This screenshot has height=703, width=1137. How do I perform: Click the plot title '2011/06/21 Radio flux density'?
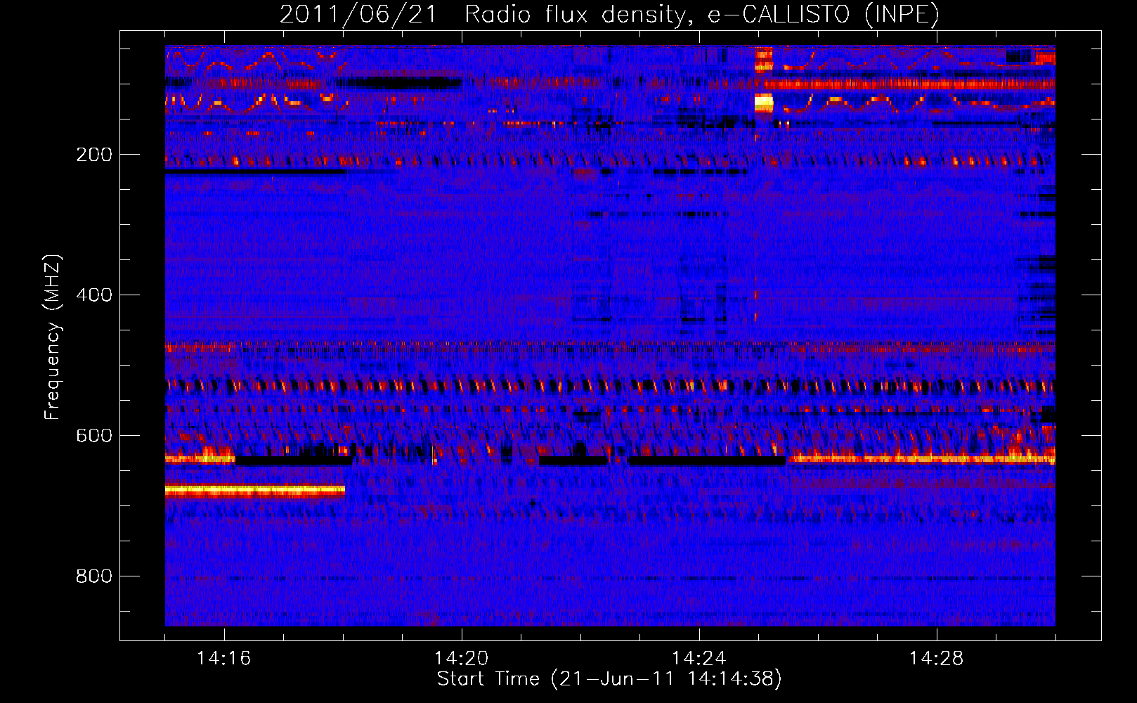(610, 15)
